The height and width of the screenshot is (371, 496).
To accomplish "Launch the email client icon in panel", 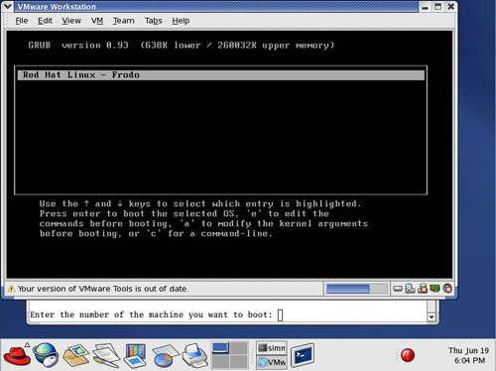I will click(76, 355).
